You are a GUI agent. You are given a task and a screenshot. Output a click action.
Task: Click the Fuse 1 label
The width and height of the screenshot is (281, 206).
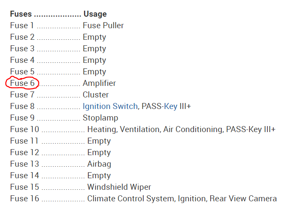tap(22, 26)
